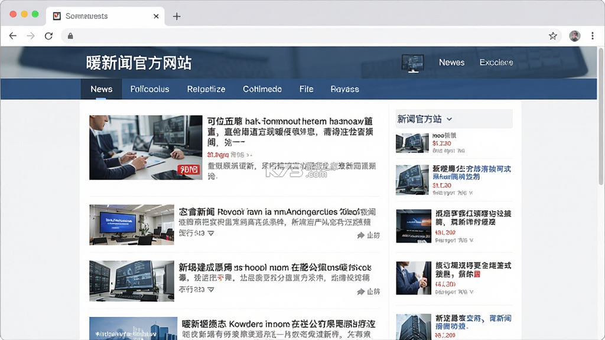
Task: Expand the 新闻官方站 sidebar dropdown
Action: (x=449, y=119)
